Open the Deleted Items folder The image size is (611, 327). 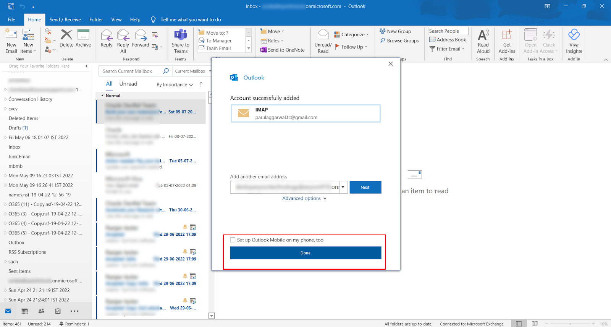pos(23,118)
